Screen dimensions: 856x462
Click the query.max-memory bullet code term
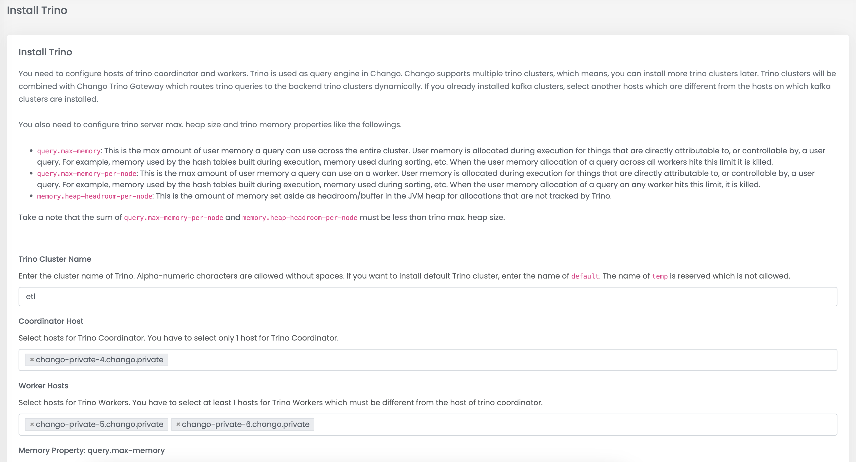tap(69, 151)
